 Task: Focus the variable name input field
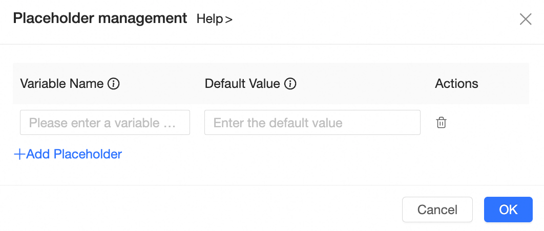pyautogui.click(x=105, y=123)
